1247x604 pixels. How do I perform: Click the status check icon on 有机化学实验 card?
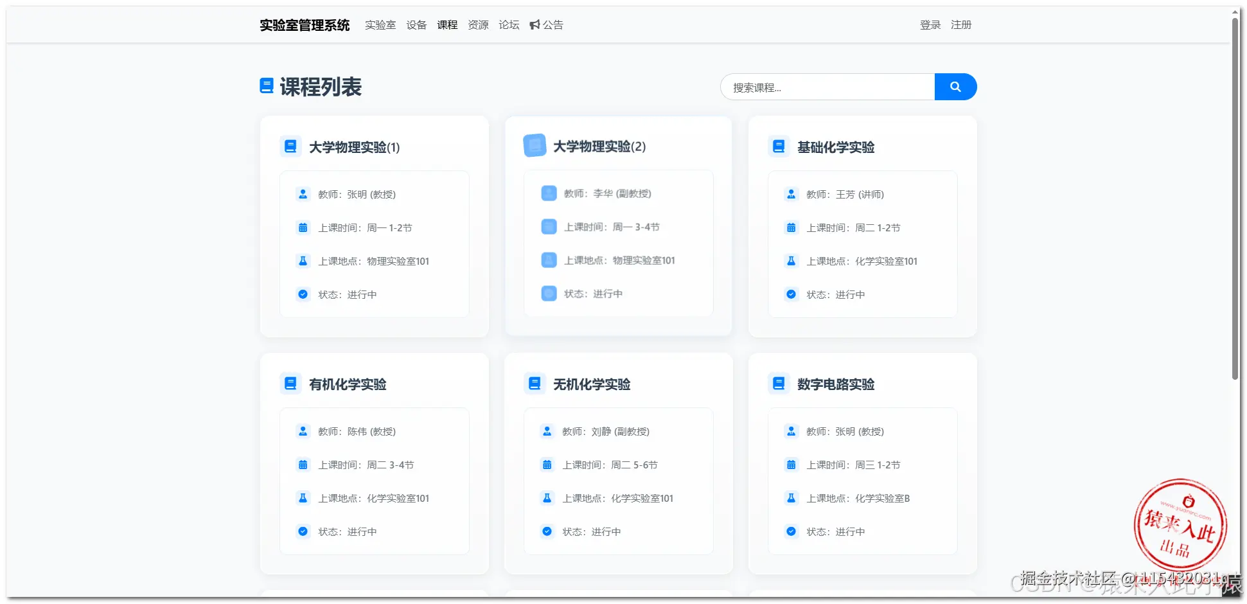[x=303, y=531]
